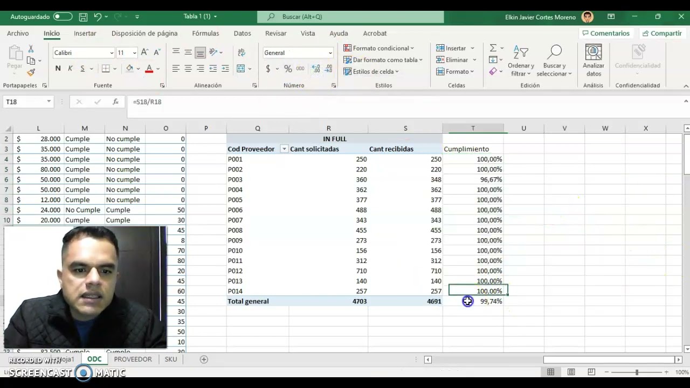Click the merge and center icon
The height and width of the screenshot is (388, 690).
point(241,68)
